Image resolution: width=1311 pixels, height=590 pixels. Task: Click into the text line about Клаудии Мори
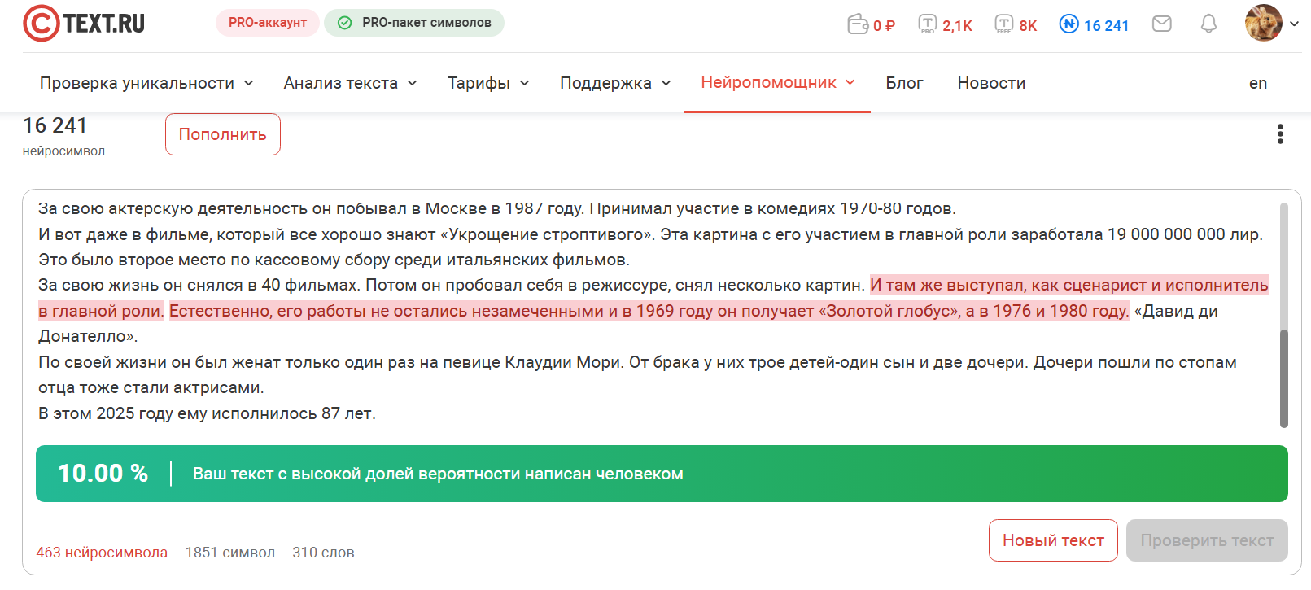coord(637,362)
